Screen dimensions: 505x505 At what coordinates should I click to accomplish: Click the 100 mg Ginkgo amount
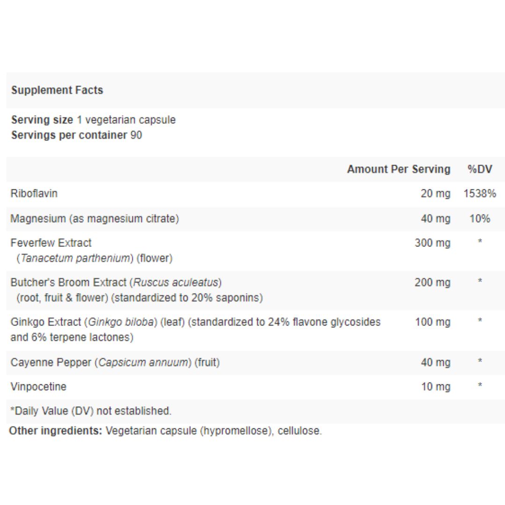tap(433, 322)
